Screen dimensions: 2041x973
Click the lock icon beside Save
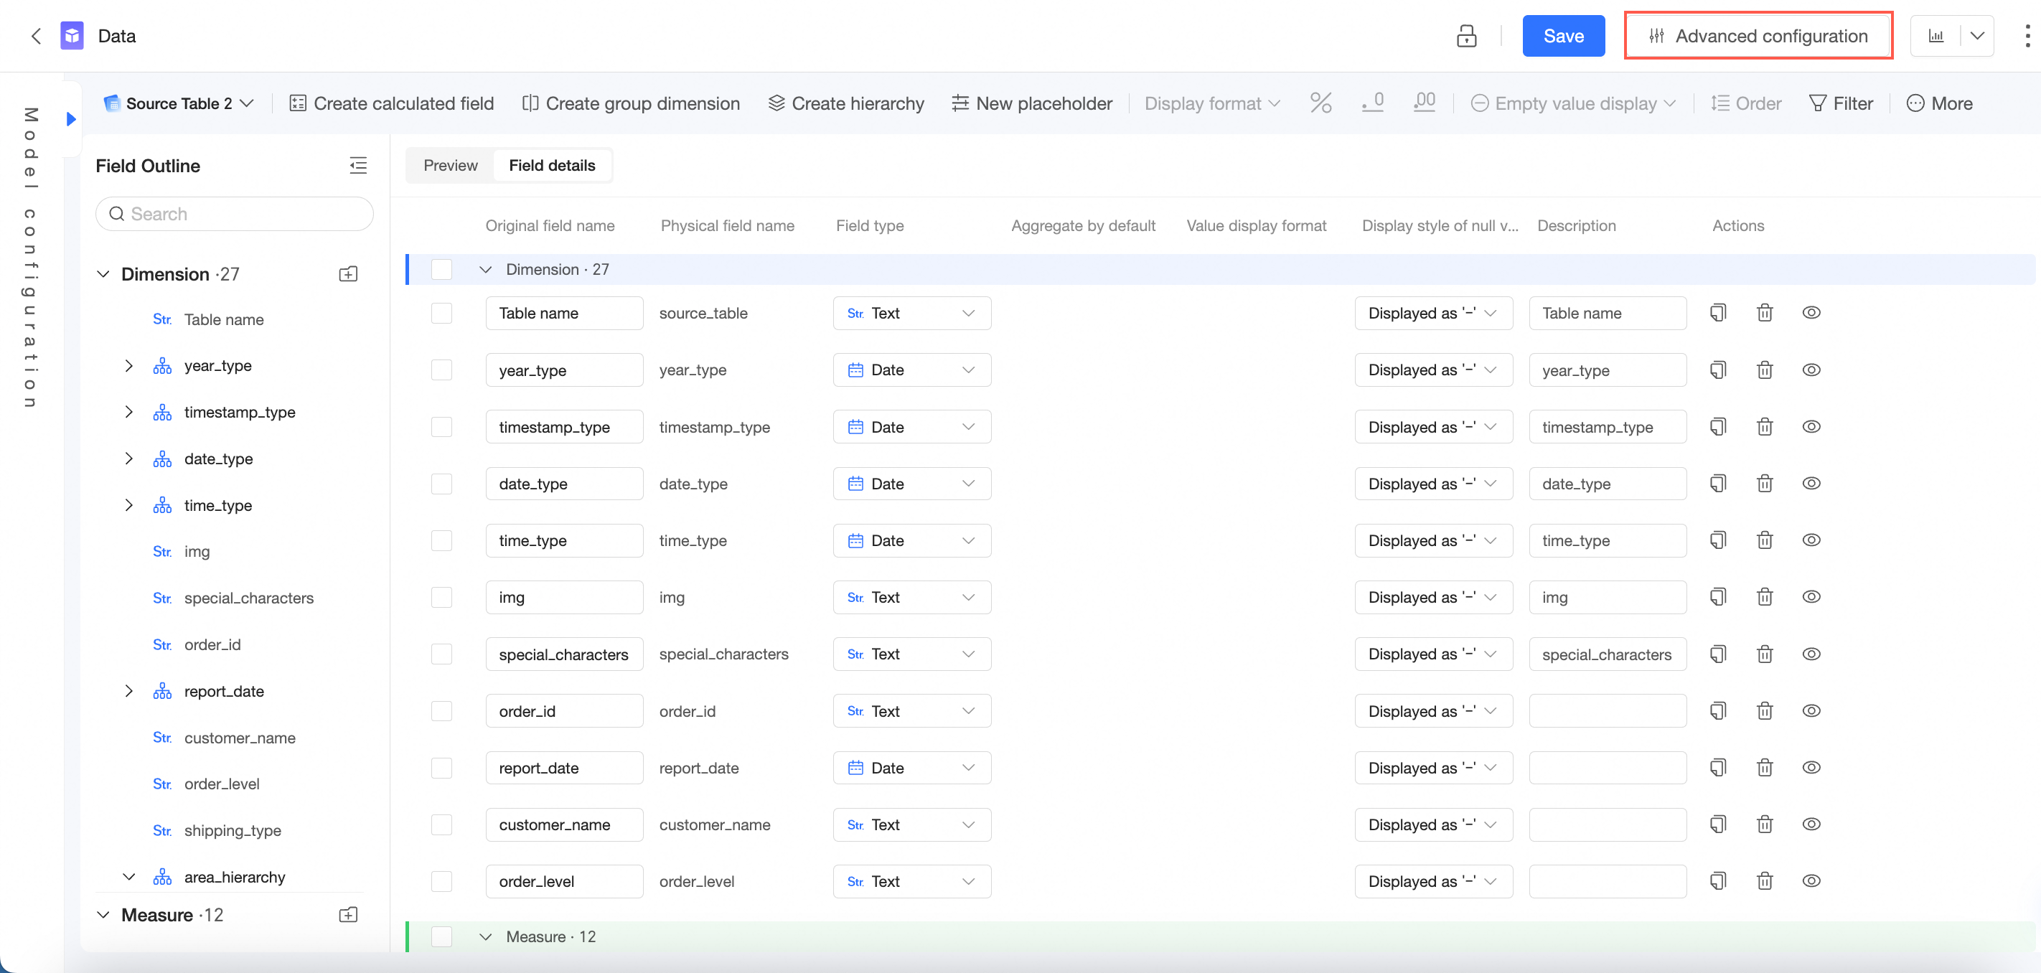[1465, 36]
